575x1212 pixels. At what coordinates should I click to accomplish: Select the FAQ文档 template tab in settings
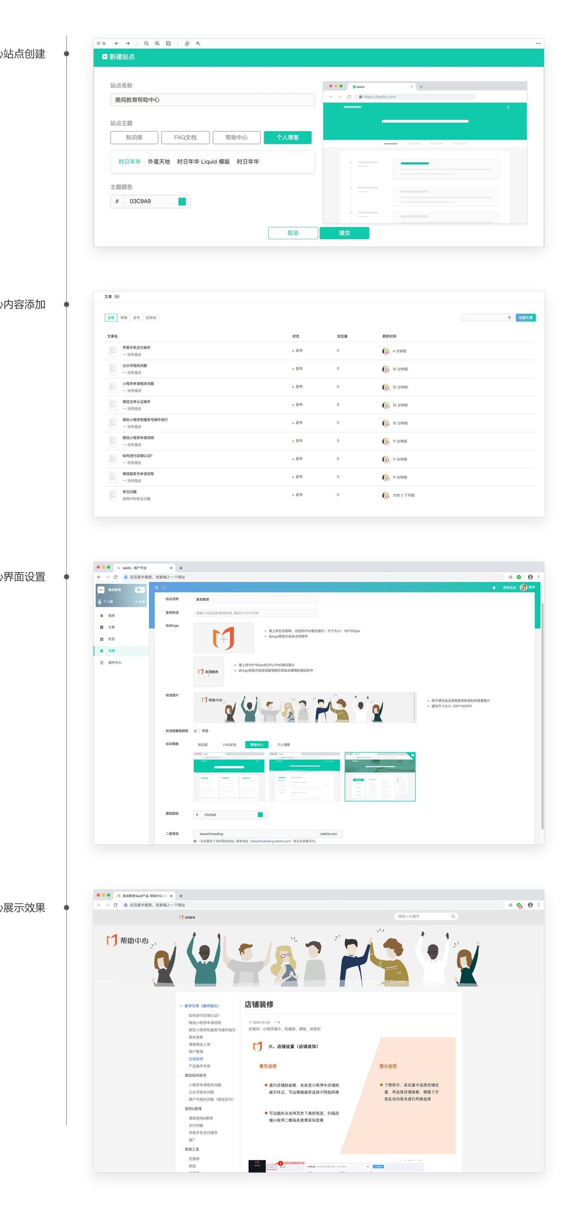(x=230, y=745)
